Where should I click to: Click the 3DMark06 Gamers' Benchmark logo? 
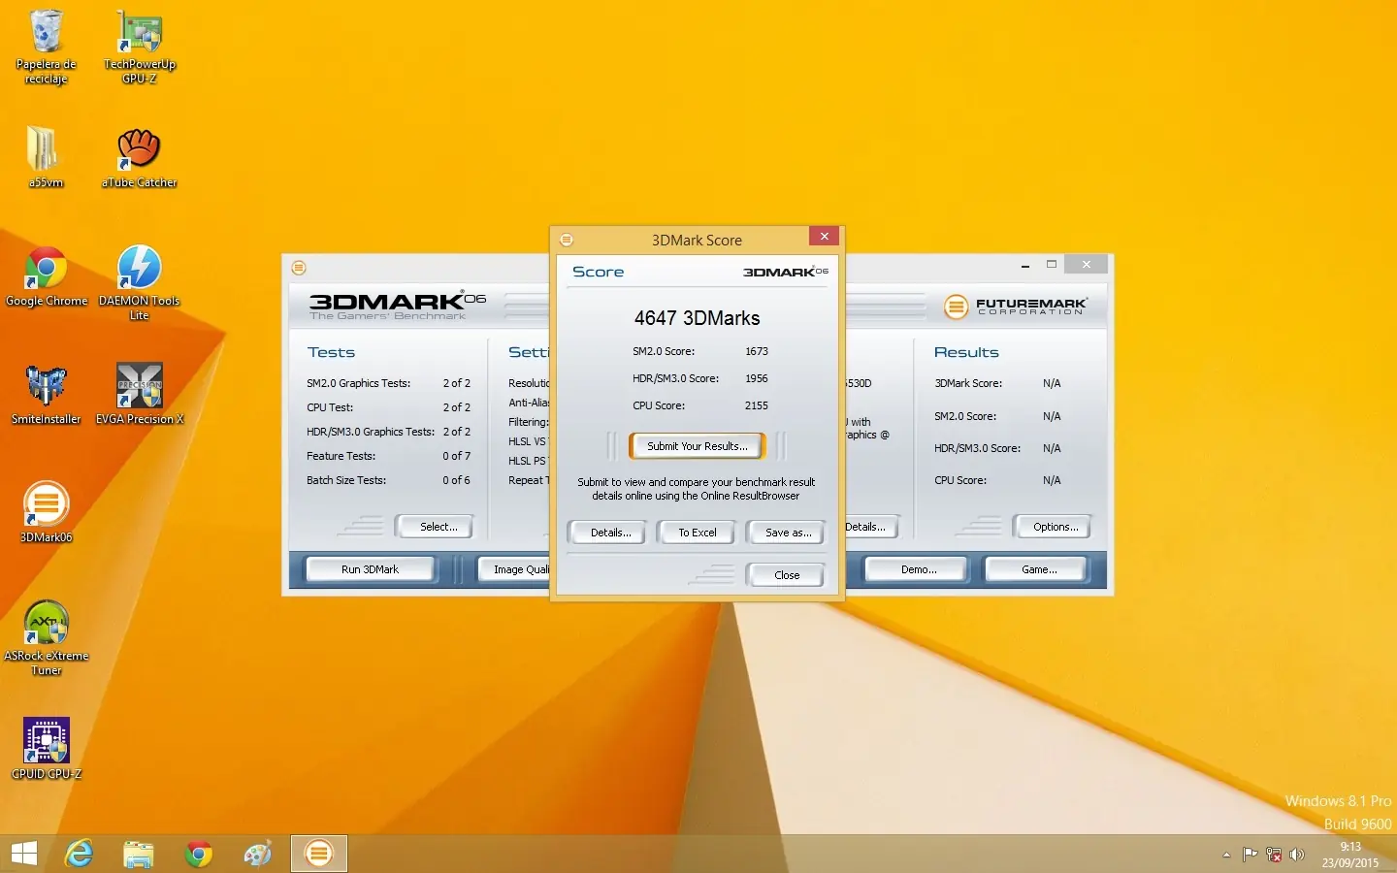397,306
